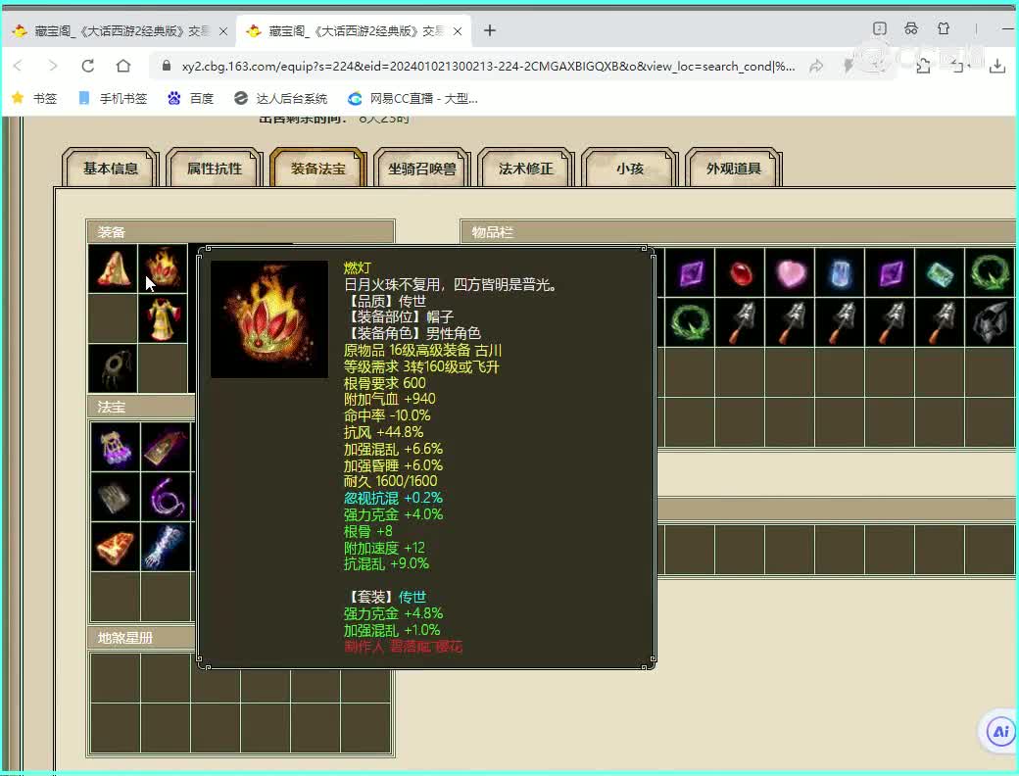Click the 法宝 section header
The height and width of the screenshot is (776, 1019).
[x=142, y=407]
